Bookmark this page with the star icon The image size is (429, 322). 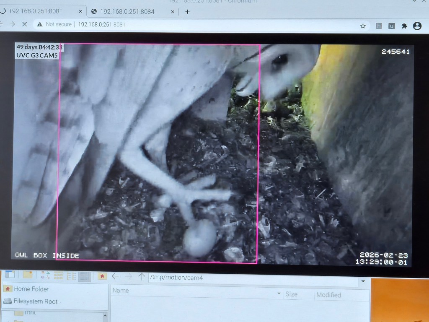click(363, 26)
